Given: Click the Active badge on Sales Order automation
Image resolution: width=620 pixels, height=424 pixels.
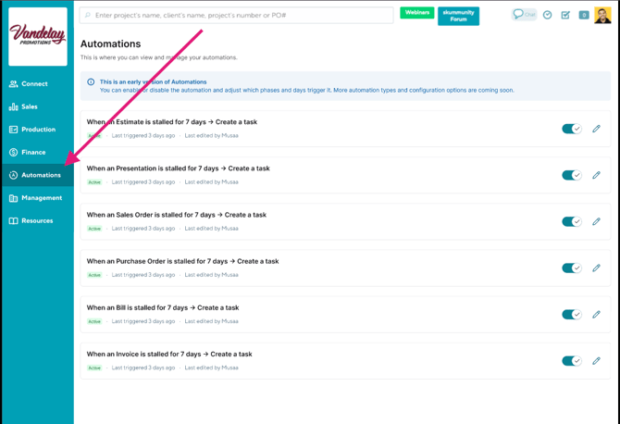Looking at the screenshot, I should (x=94, y=229).
